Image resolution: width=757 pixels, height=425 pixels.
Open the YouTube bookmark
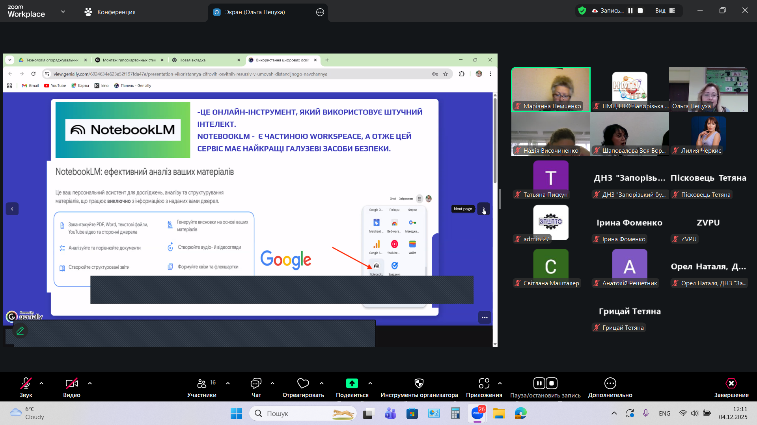55,86
